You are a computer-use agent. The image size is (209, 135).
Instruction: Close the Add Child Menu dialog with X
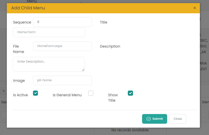[195, 8]
